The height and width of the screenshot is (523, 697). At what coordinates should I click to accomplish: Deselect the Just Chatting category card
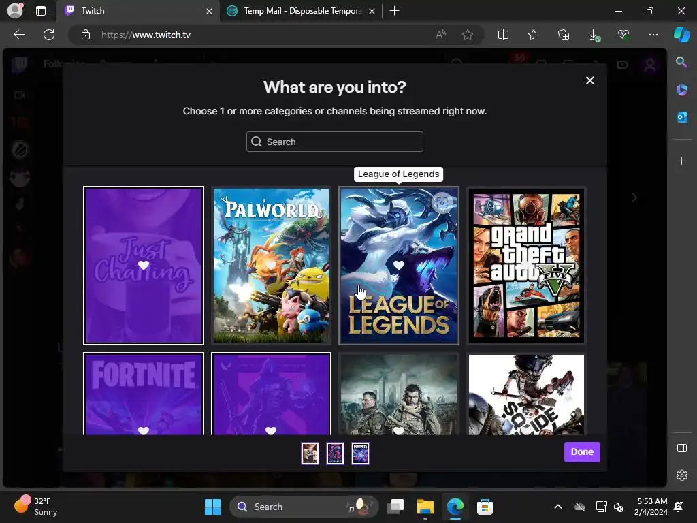(144, 266)
